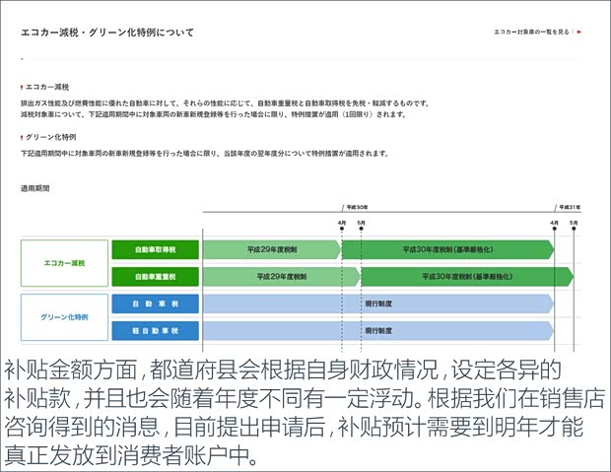Select the グリーン化特例 section heading
This screenshot has height=472, width=611.
click(x=50, y=137)
